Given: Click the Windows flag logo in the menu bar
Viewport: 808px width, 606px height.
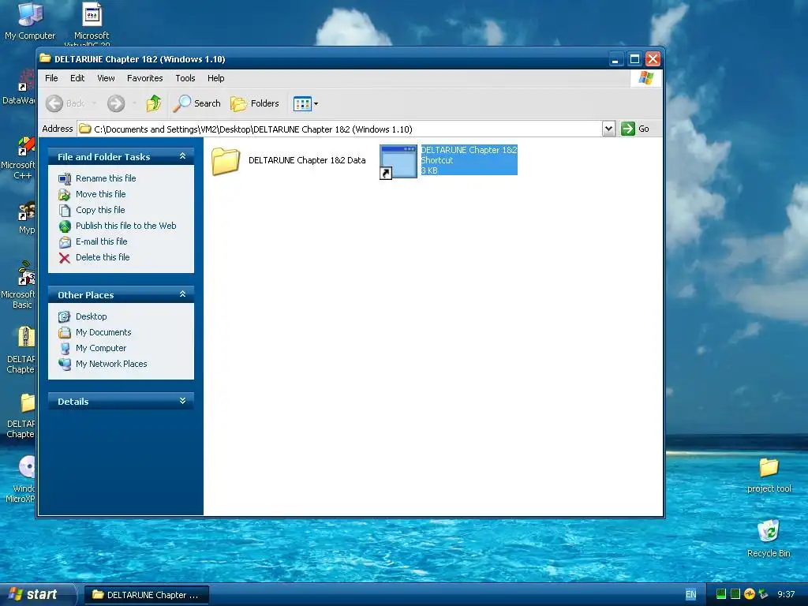Looking at the screenshot, I should click(645, 78).
